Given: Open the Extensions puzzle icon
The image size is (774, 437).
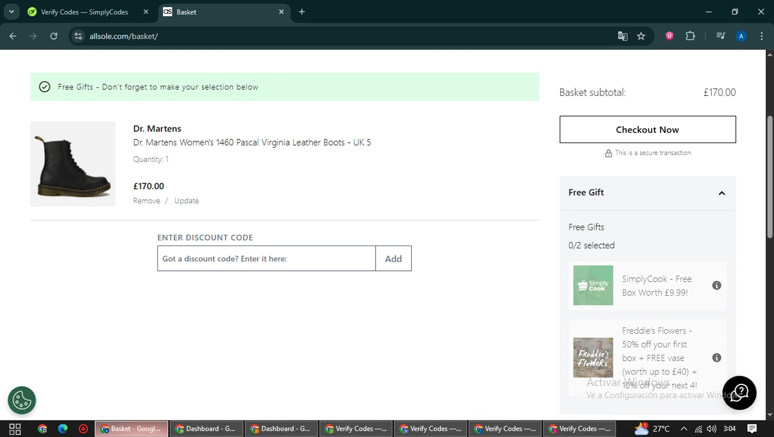Looking at the screenshot, I should 690,36.
